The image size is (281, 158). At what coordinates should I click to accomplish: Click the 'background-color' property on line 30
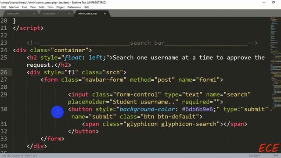point(148,109)
